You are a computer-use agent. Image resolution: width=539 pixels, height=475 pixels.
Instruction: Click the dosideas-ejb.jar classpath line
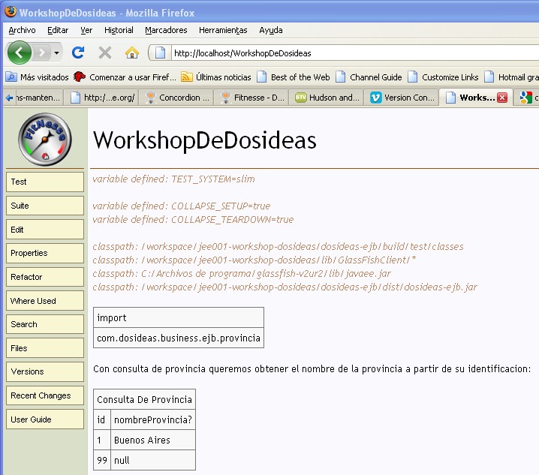coord(285,287)
